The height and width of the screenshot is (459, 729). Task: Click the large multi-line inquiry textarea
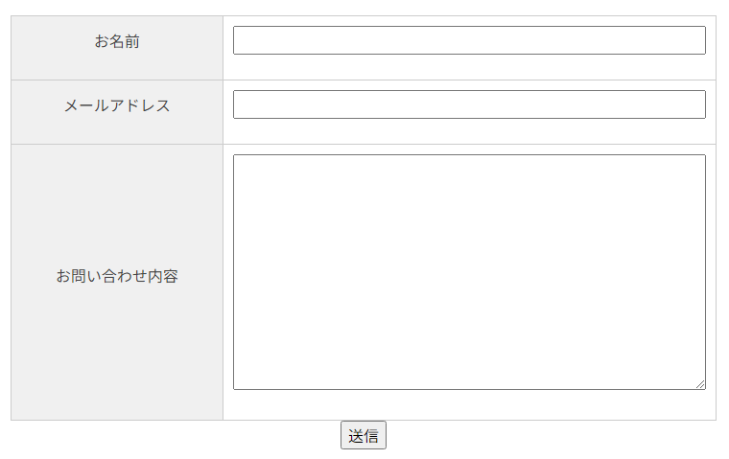(469, 272)
